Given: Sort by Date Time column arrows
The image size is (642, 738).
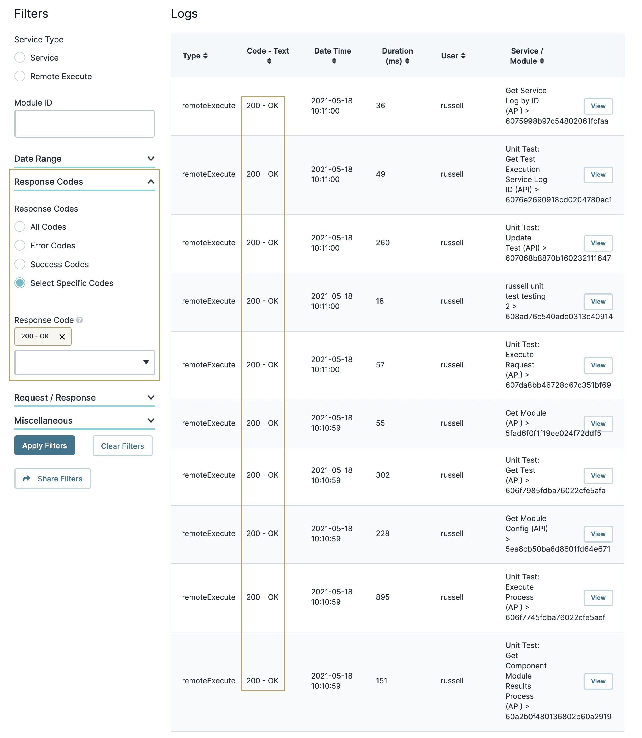Looking at the screenshot, I should (x=334, y=61).
